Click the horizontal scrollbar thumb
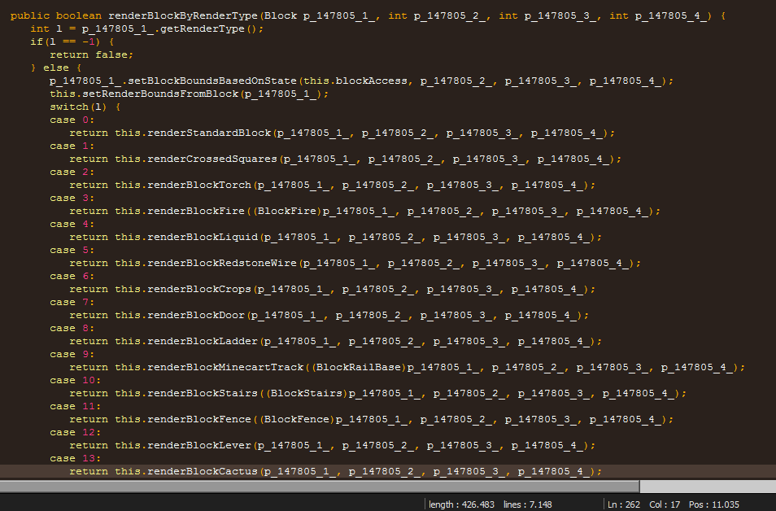The image size is (776, 511). (320, 487)
